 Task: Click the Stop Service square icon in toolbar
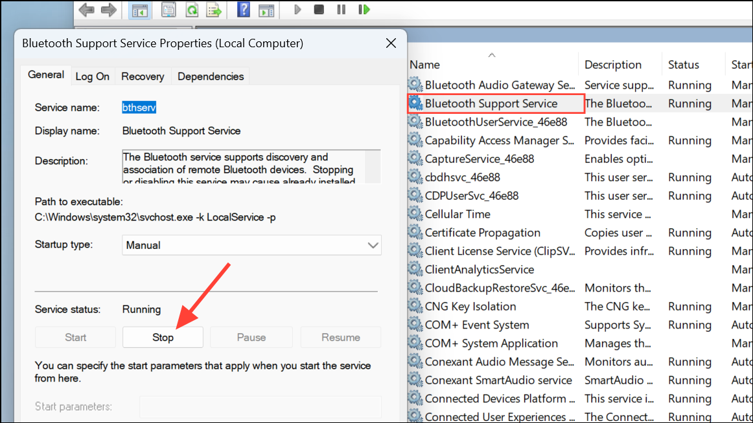(x=319, y=10)
